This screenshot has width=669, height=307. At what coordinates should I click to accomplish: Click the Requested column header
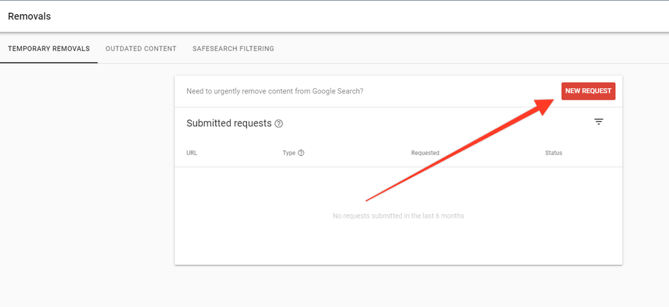pyautogui.click(x=425, y=153)
